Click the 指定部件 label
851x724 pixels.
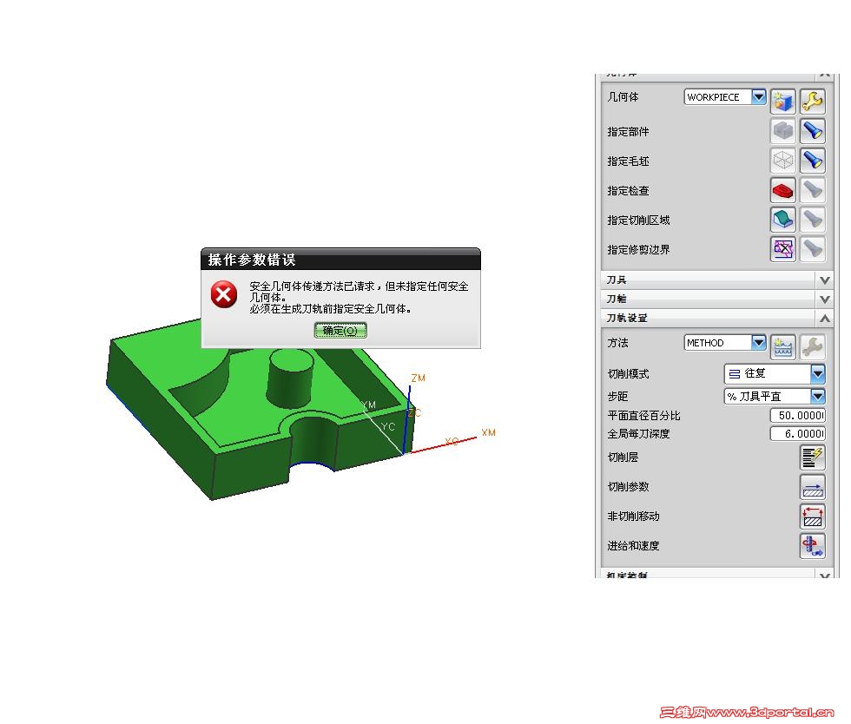[628, 131]
